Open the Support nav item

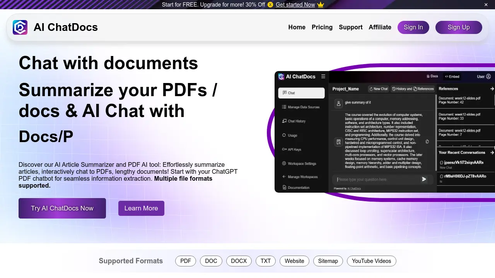click(351, 27)
